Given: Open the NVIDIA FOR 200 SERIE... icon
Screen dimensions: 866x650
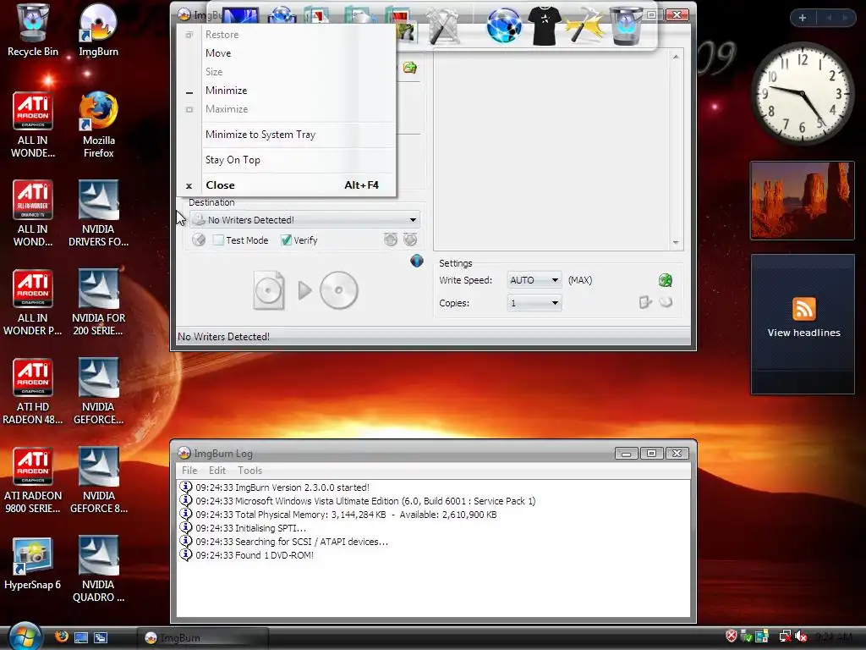Looking at the screenshot, I should point(98,303).
